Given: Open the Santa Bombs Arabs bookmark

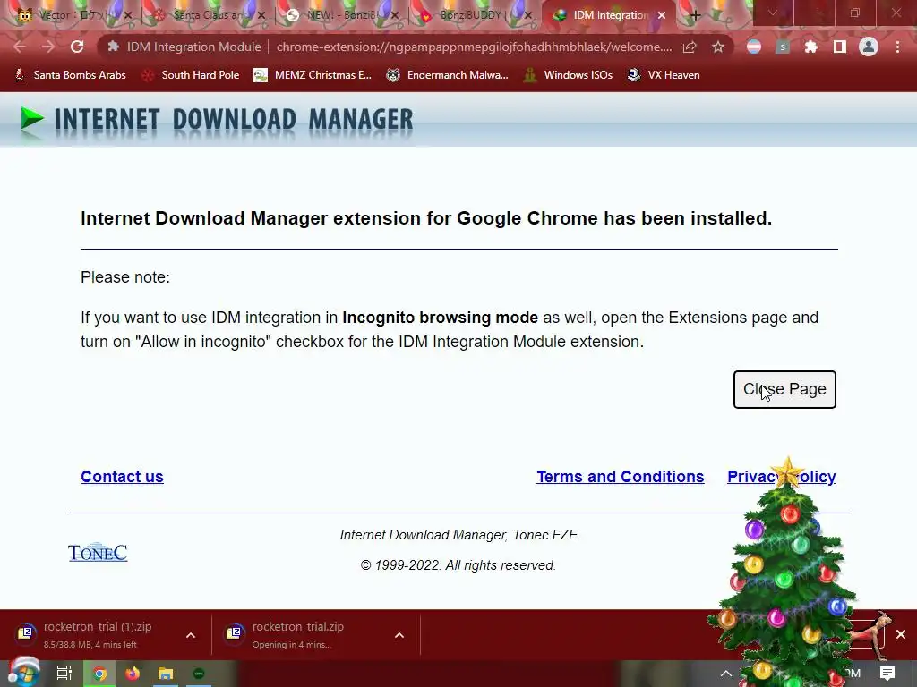Looking at the screenshot, I should point(70,75).
